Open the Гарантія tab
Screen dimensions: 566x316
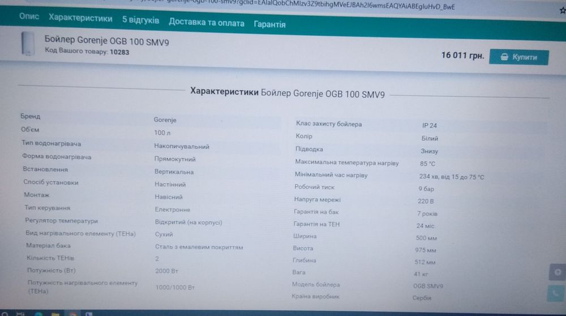tap(269, 24)
